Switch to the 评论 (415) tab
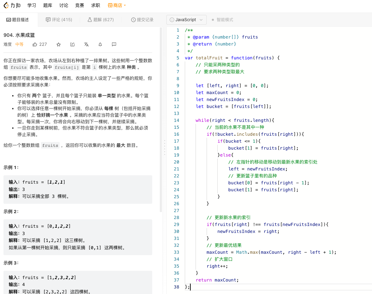The width and height of the screenshot is (372, 294). [59, 20]
